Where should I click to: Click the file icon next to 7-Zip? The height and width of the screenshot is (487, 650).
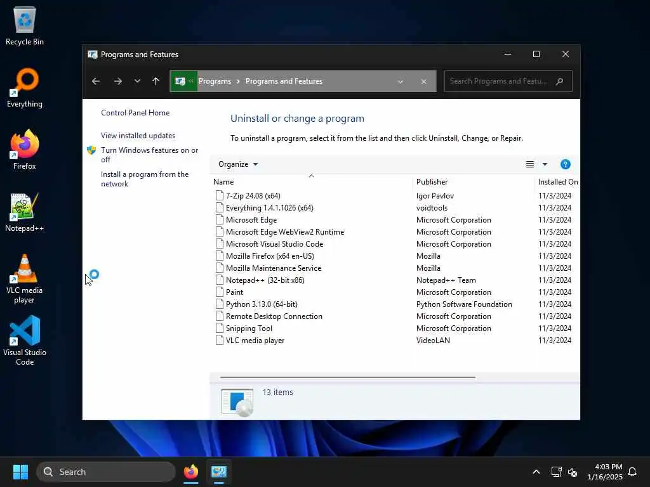pos(219,195)
